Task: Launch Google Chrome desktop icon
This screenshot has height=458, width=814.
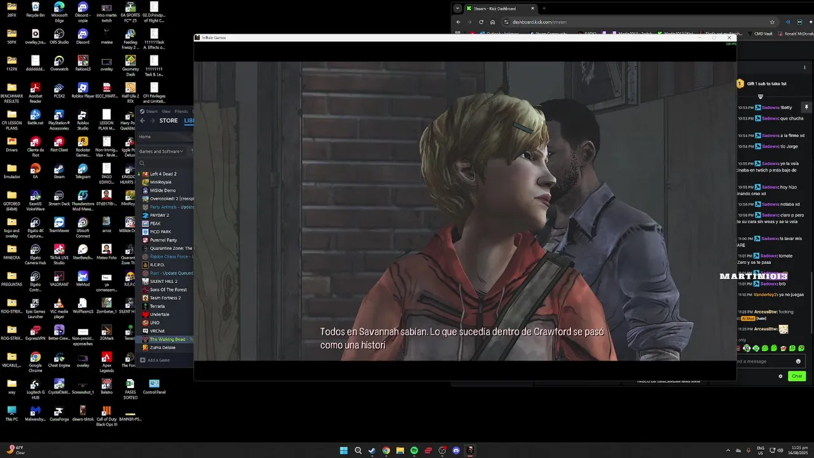Action: (36, 361)
